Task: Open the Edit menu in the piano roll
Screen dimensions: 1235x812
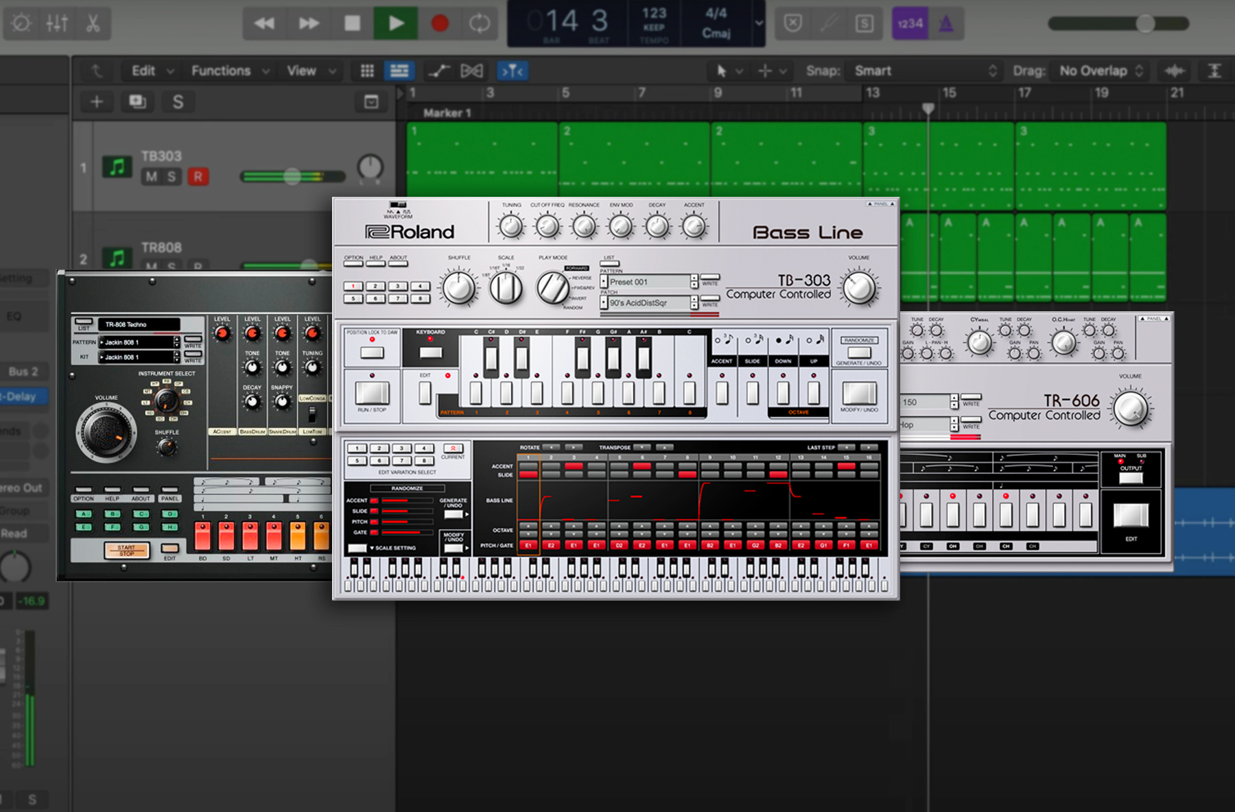Action: pyautogui.click(x=145, y=70)
